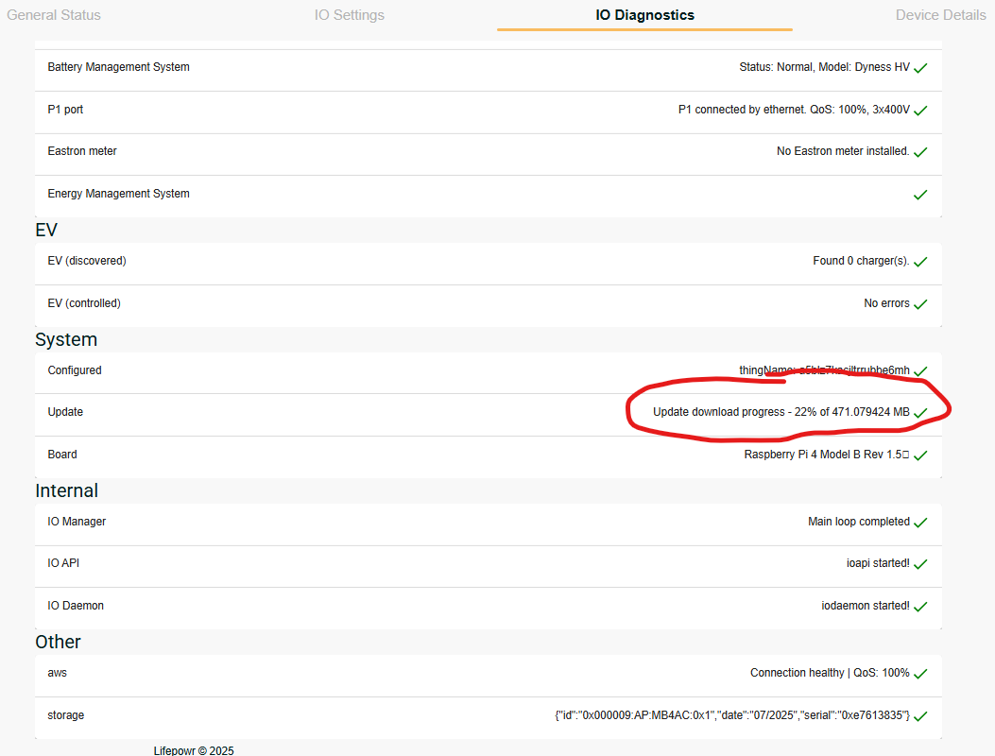Viewport: 995px width, 756px height.
Task: Click the storage JSON info text
Action: (x=731, y=715)
